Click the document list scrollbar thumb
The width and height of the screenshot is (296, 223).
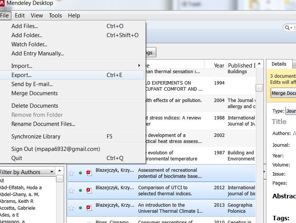[259, 88]
